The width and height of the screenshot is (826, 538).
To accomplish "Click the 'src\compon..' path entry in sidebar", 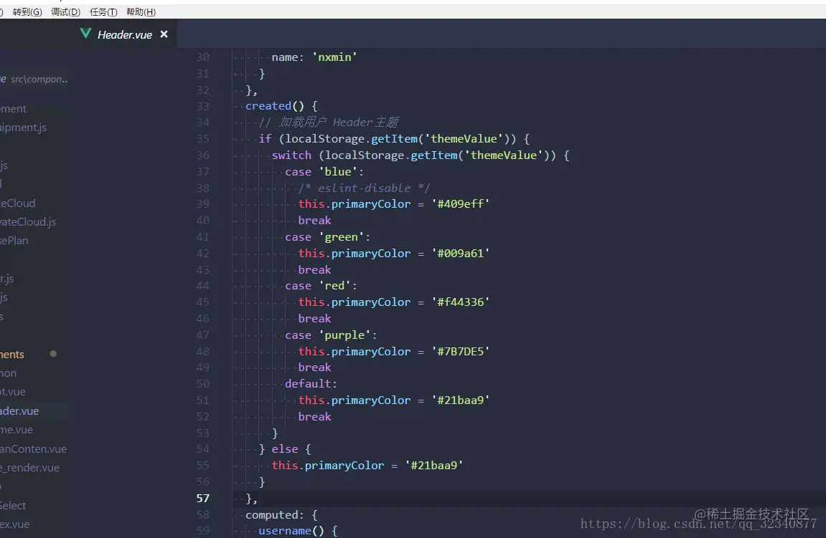I will [39, 79].
